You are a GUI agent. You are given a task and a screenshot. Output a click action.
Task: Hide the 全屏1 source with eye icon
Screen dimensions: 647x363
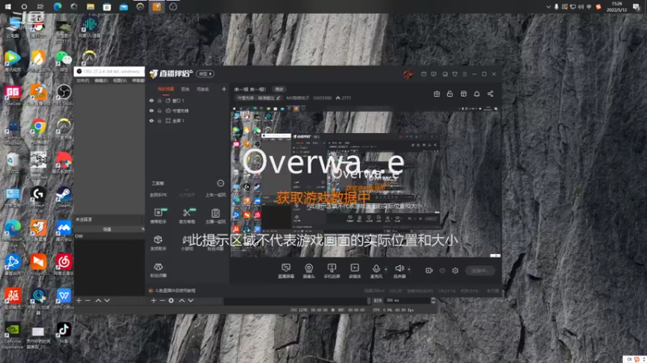click(151, 120)
